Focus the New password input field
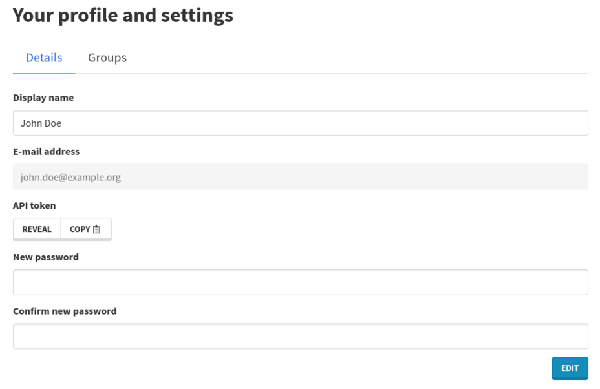Viewport: 600px width, 389px height. coord(301,283)
